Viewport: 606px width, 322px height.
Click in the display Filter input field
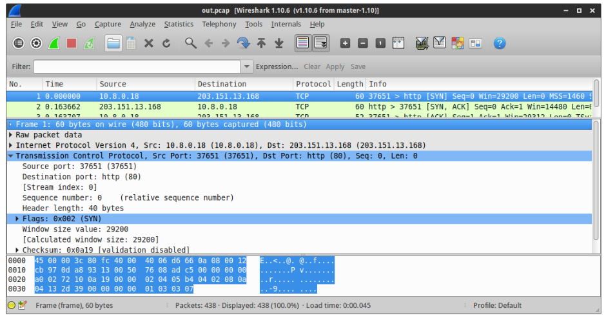point(137,66)
